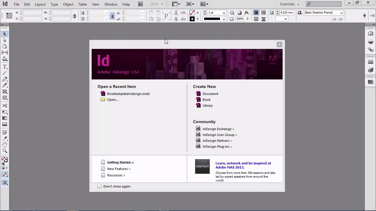Select the Gradient Swatch tool
The image size is (376, 211).
[5, 118]
